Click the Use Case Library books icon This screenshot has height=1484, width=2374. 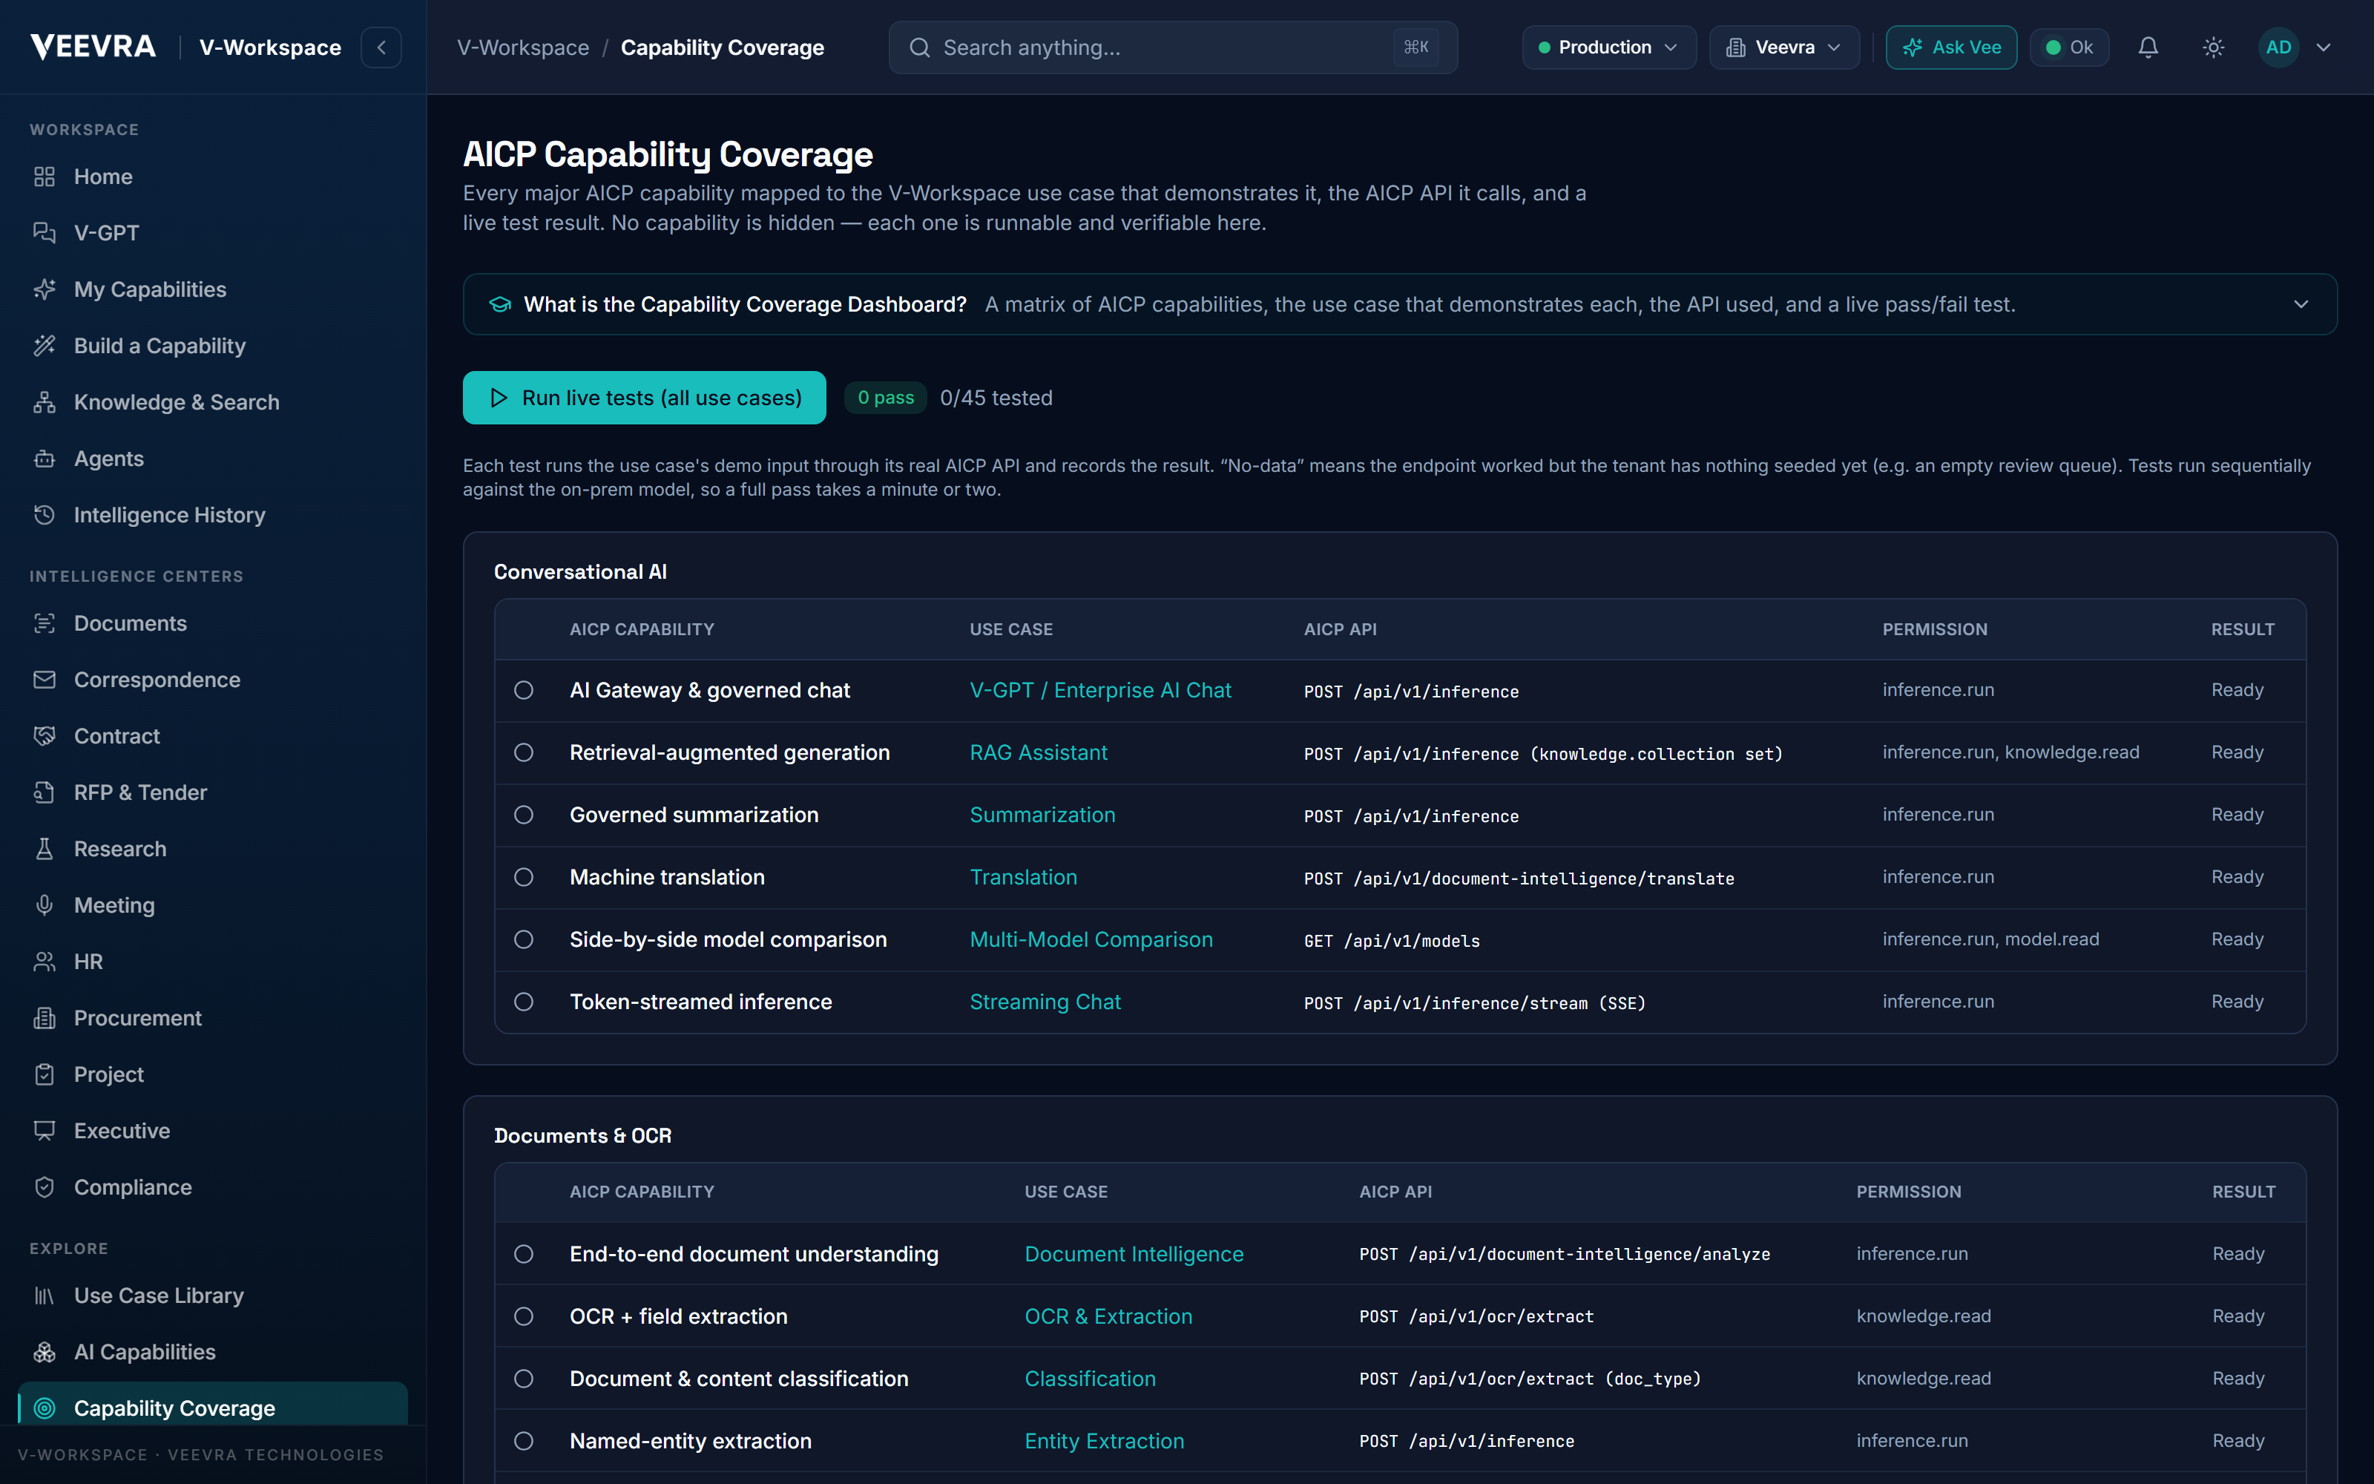pos(45,1296)
